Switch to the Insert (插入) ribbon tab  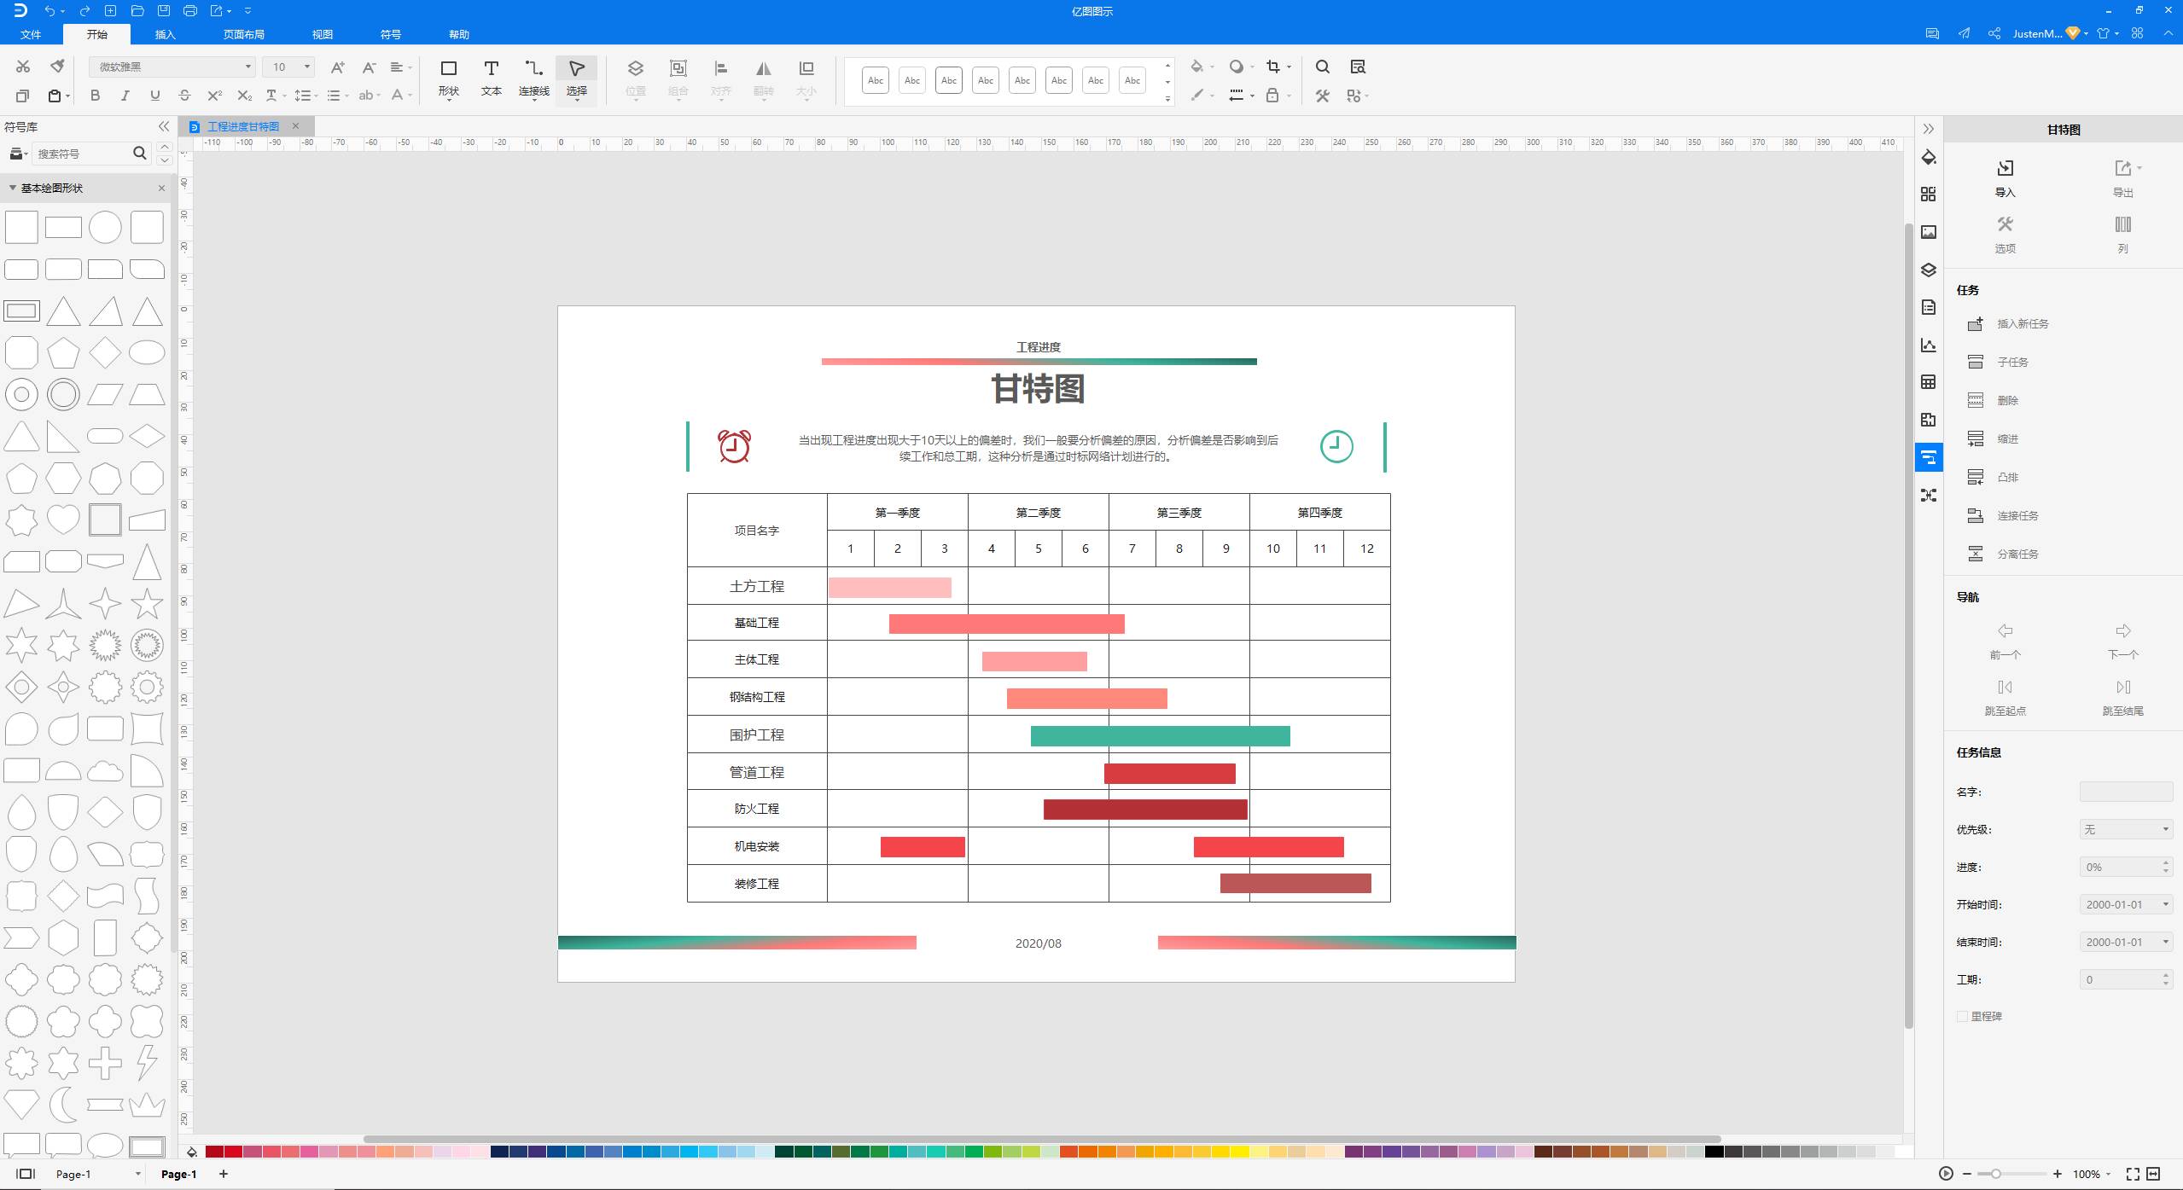(165, 34)
